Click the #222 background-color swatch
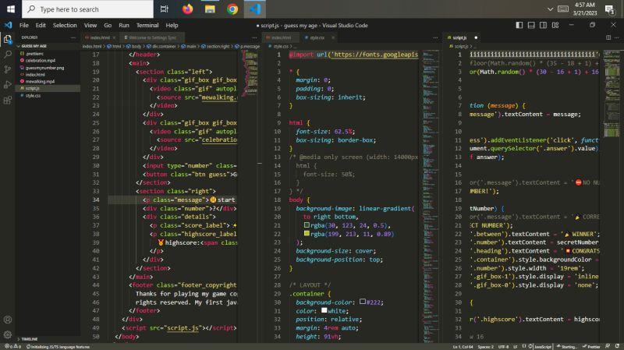The height and width of the screenshot is (350, 624). pos(363,302)
